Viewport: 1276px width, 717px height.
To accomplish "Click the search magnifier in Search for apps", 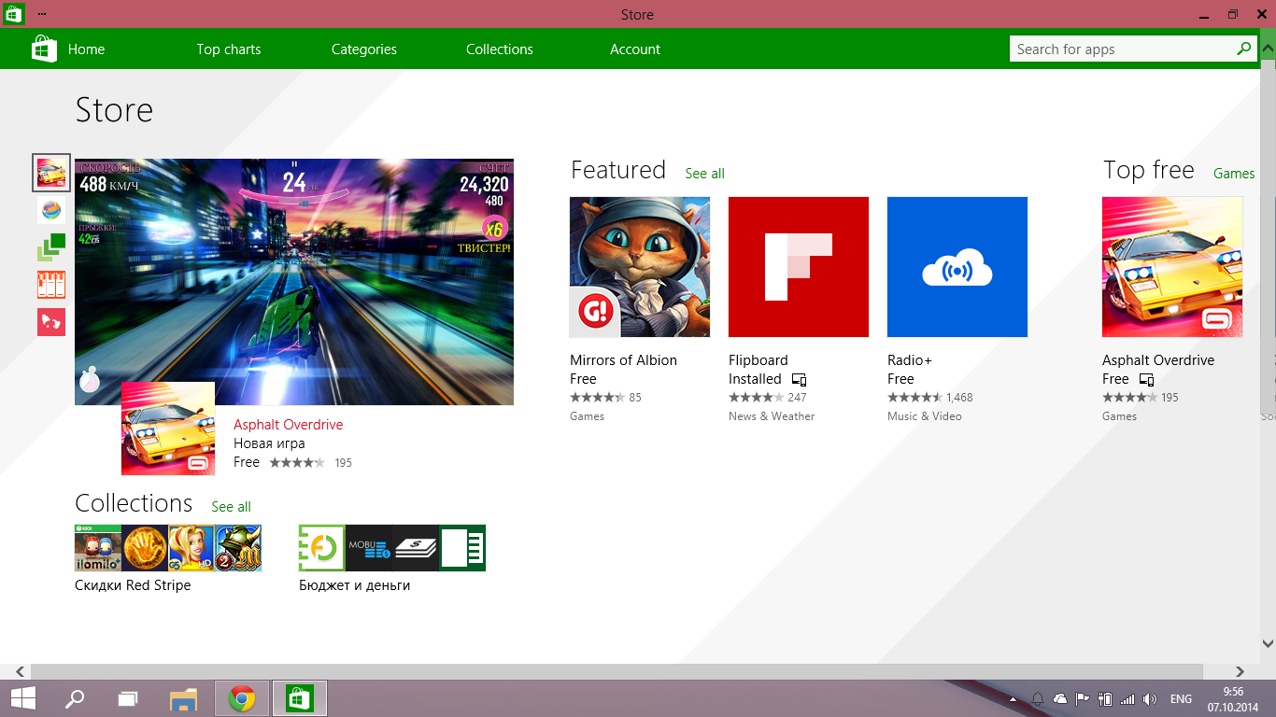I will [1243, 49].
